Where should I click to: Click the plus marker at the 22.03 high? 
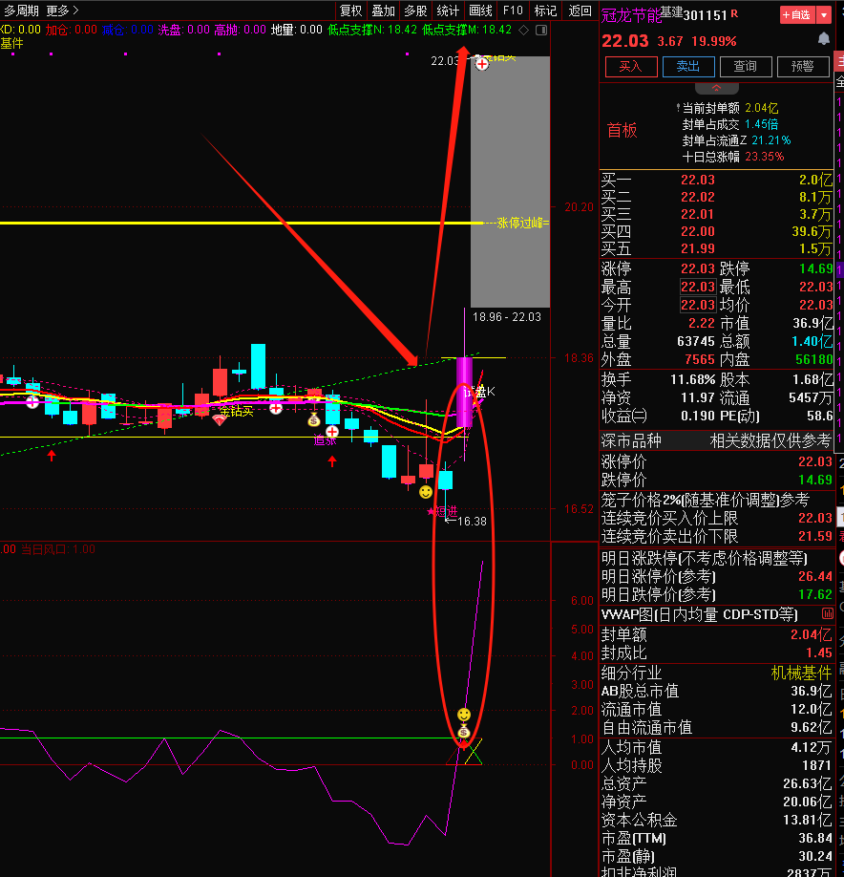[482, 64]
